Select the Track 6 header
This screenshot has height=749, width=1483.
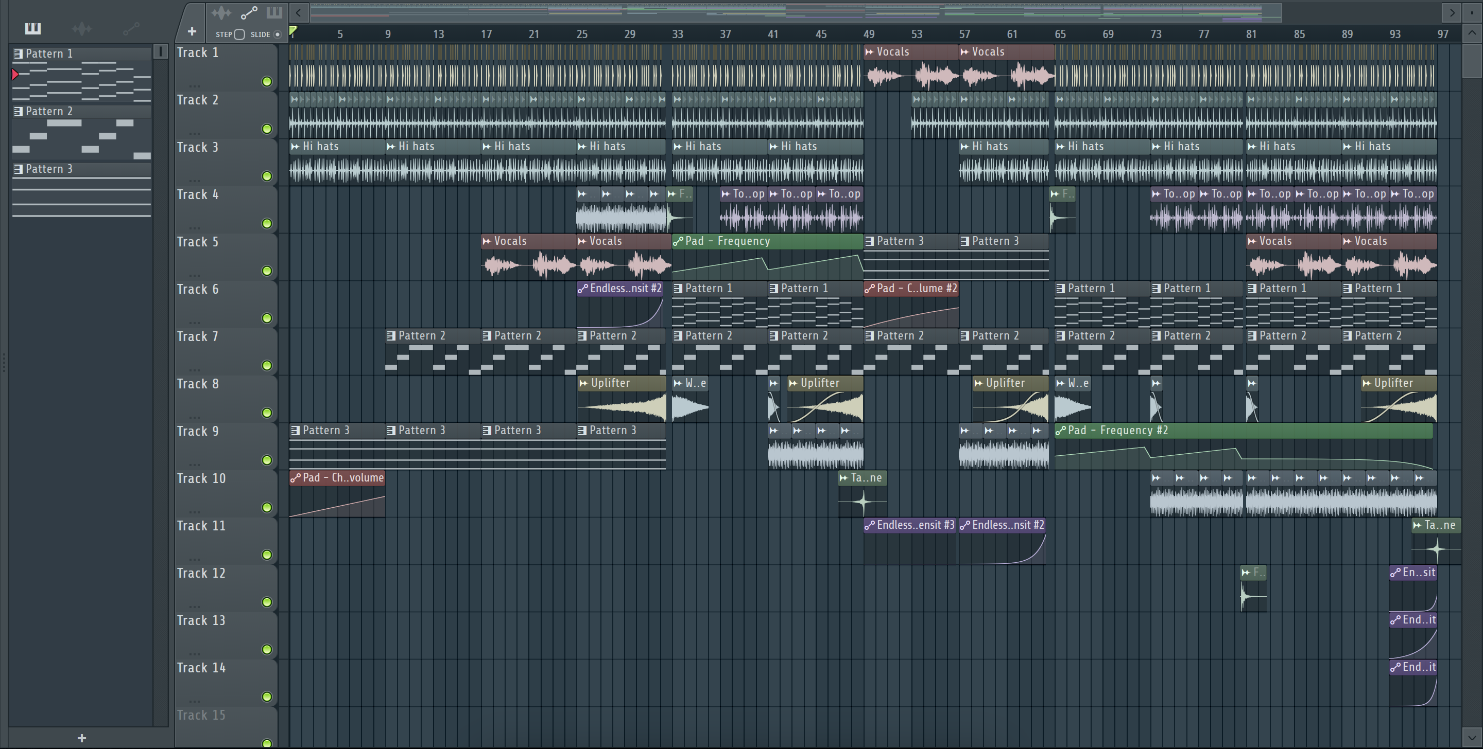point(226,305)
